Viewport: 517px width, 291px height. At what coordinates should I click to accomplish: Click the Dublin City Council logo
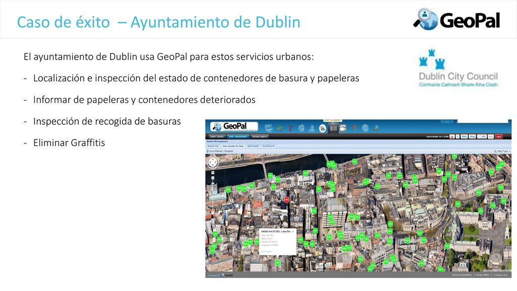(x=458, y=68)
